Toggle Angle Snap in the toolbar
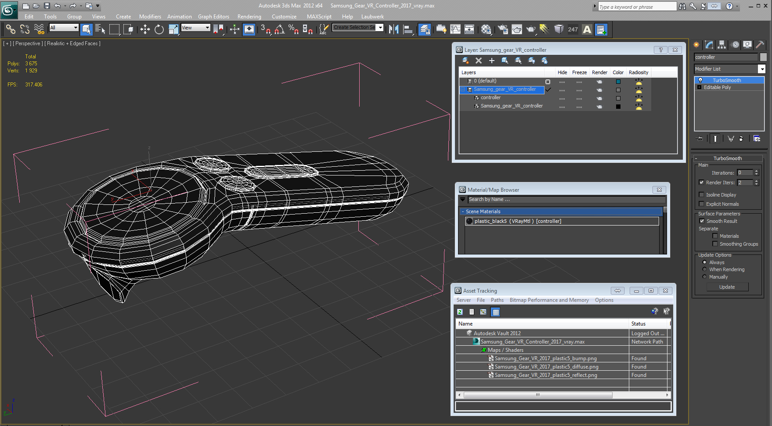Viewport: 772px width, 426px height. pyautogui.click(x=279, y=29)
